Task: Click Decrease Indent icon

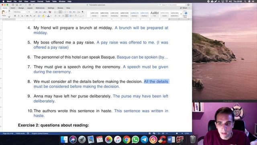Action: click(70, 12)
